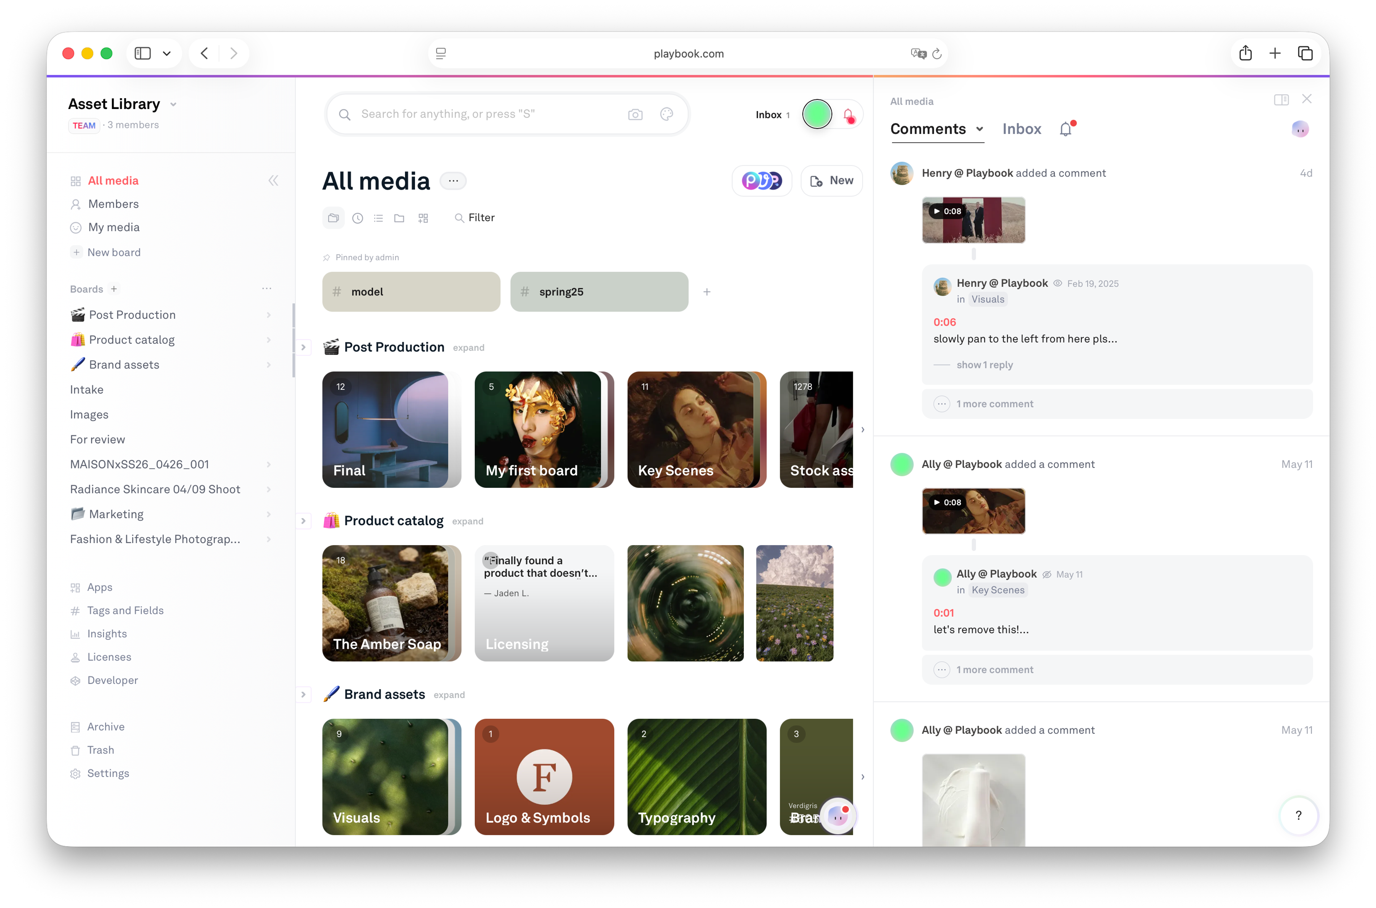The width and height of the screenshot is (1376, 908).
Task: Go to Members in sidebar
Action: [x=114, y=204]
